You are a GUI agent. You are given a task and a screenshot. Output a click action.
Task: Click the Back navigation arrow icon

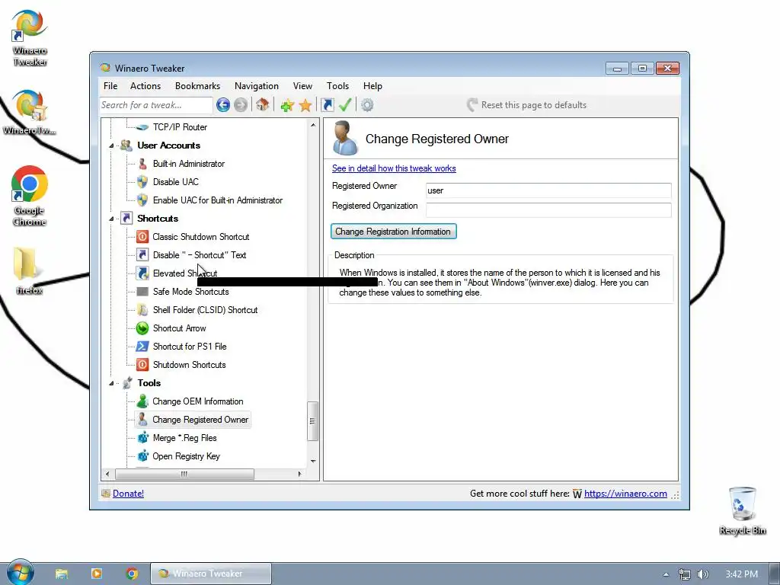pyautogui.click(x=223, y=105)
